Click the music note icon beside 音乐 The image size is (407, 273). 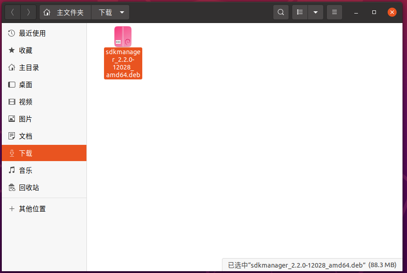(12, 170)
